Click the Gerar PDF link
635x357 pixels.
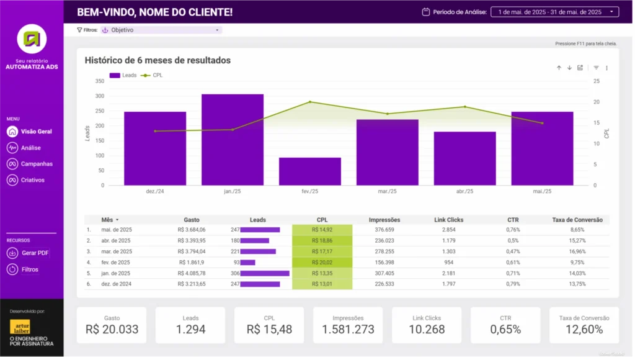(35, 253)
